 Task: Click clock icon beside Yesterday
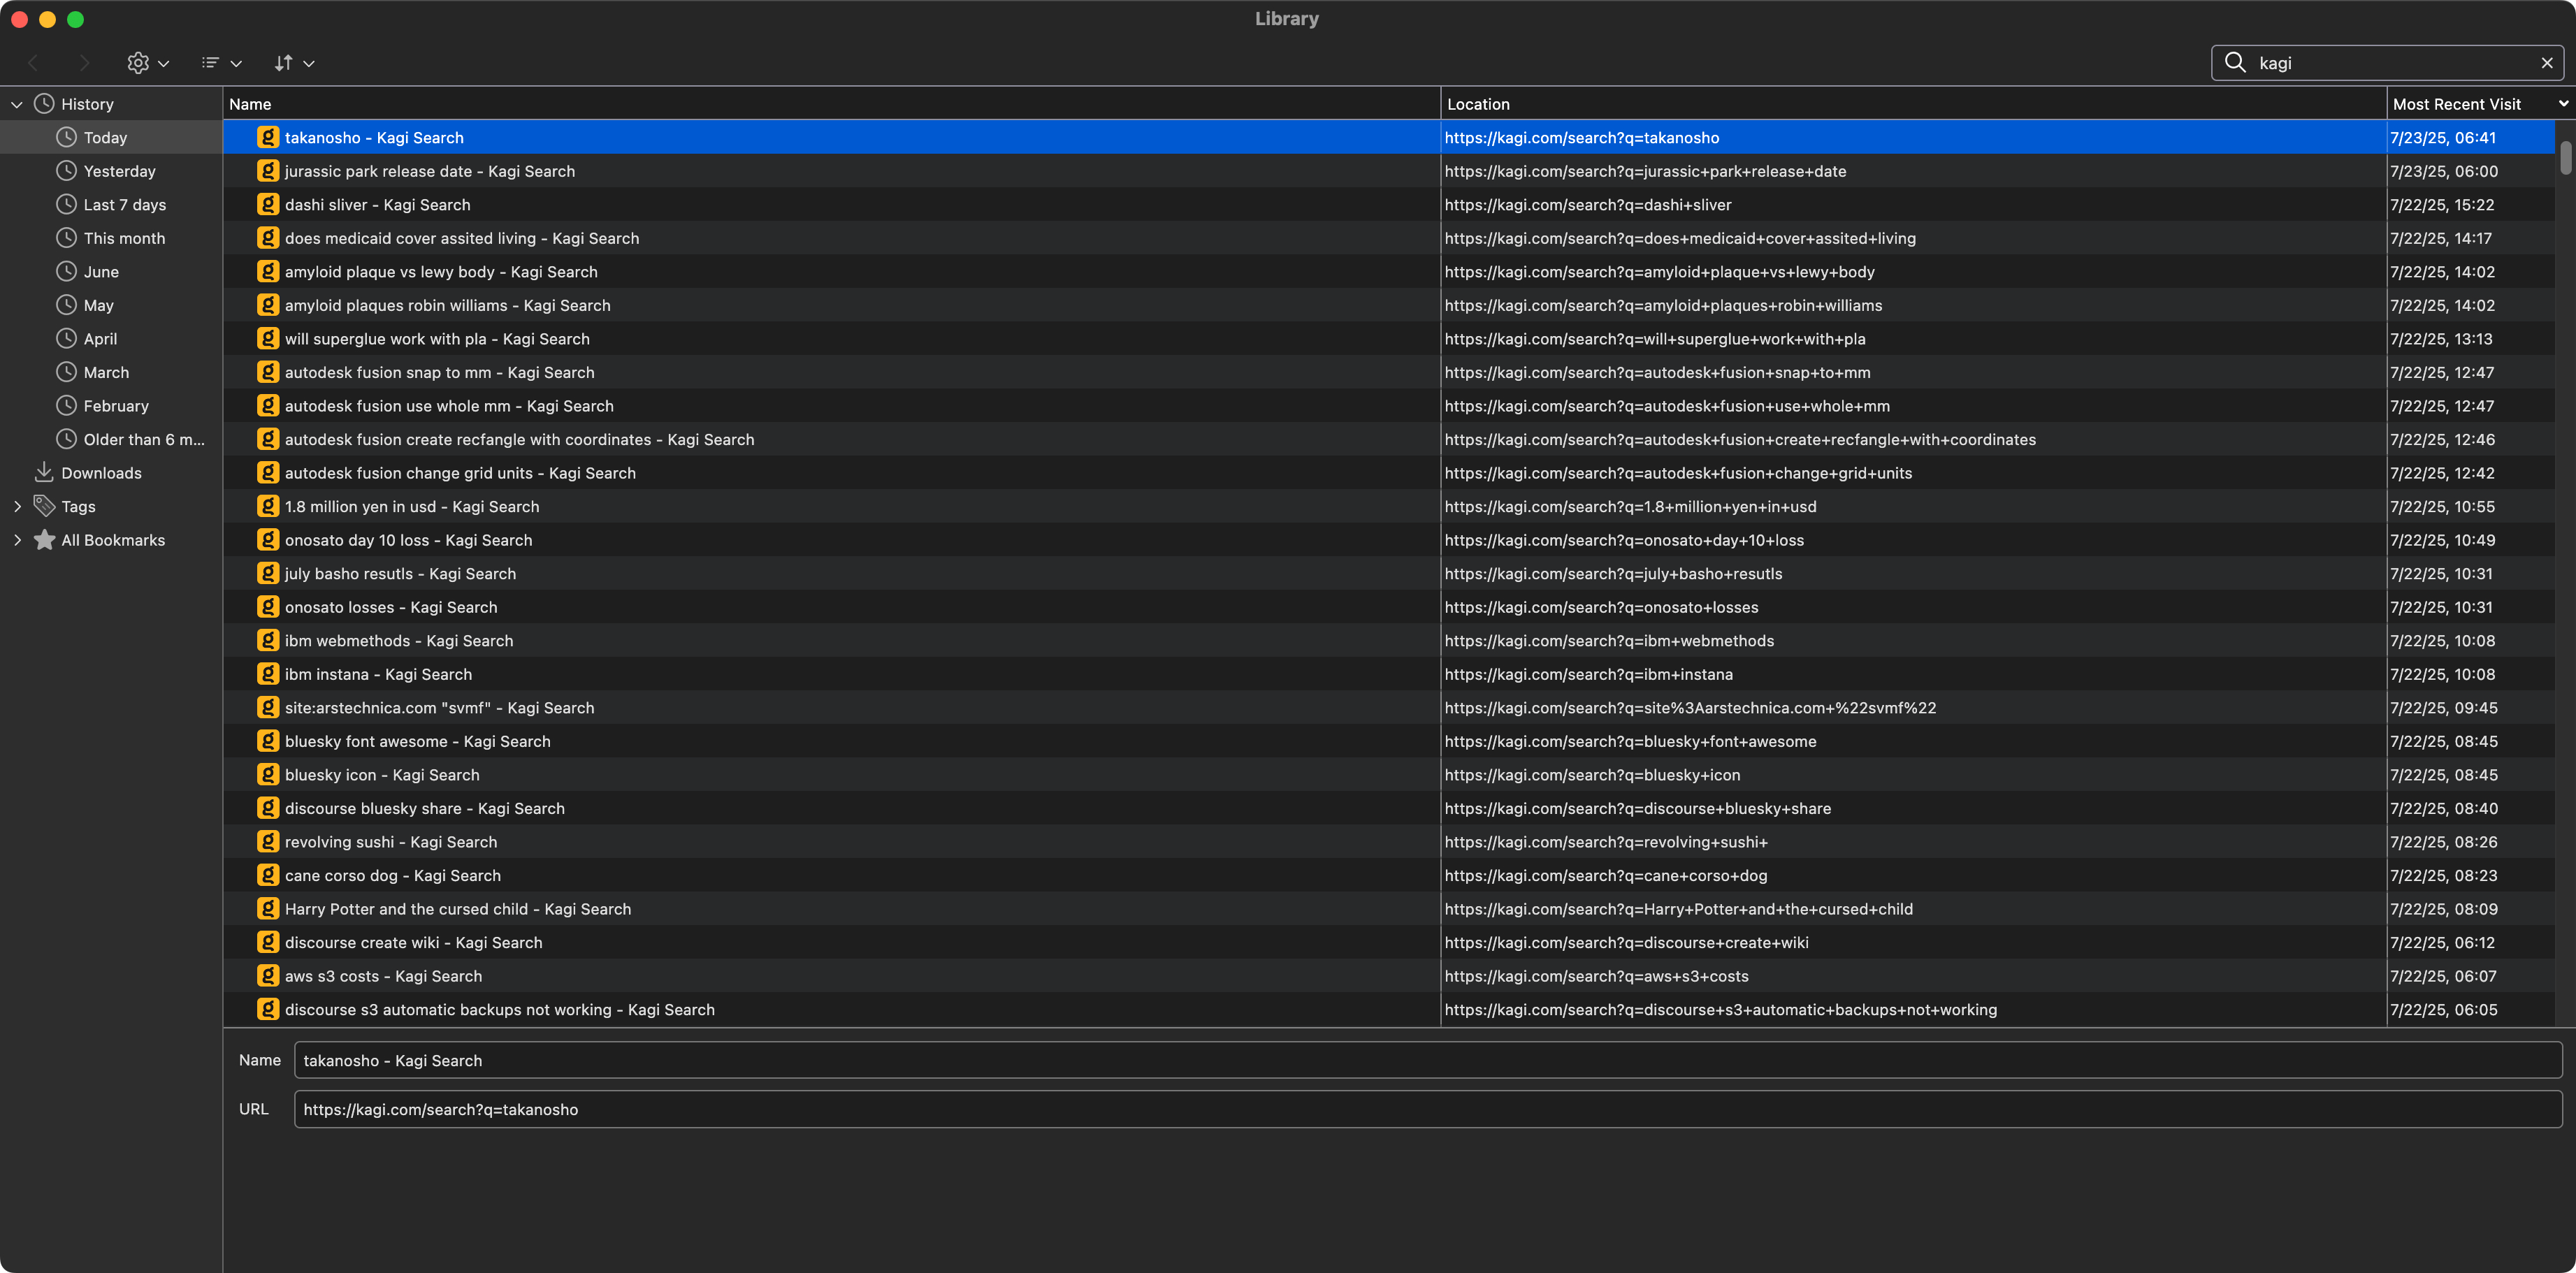click(x=66, y=170)
